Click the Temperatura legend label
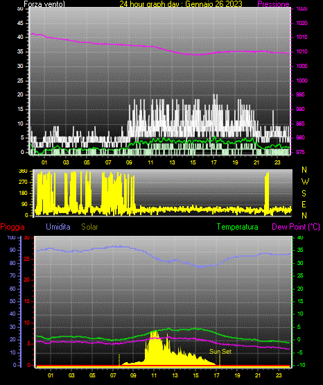 238,227
